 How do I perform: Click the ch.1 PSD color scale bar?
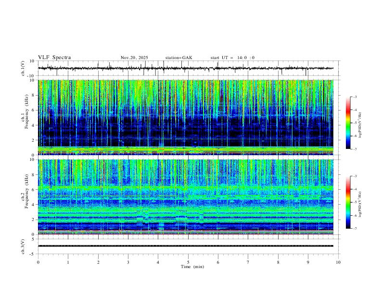pos(348,123)
